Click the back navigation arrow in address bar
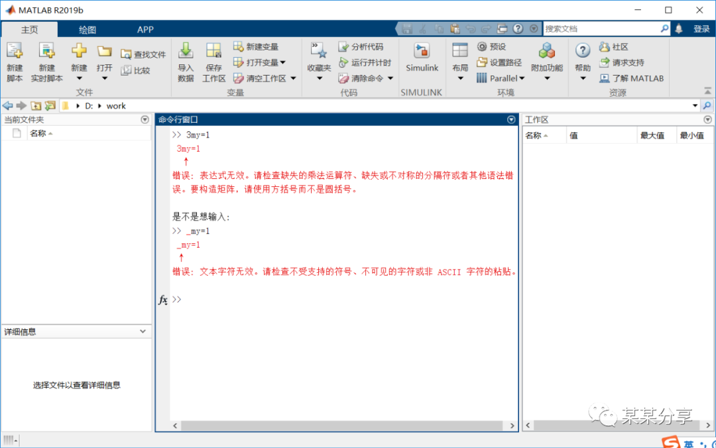The height and width of the screenshot is (448, 716). pyautogui.click(x=8, y=105)
